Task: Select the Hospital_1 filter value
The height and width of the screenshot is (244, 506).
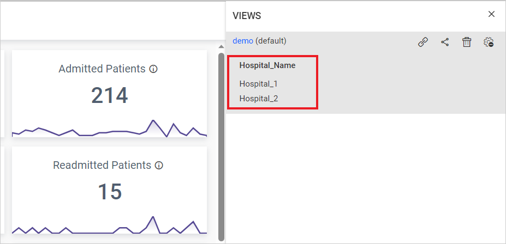Action: (258, 84)
